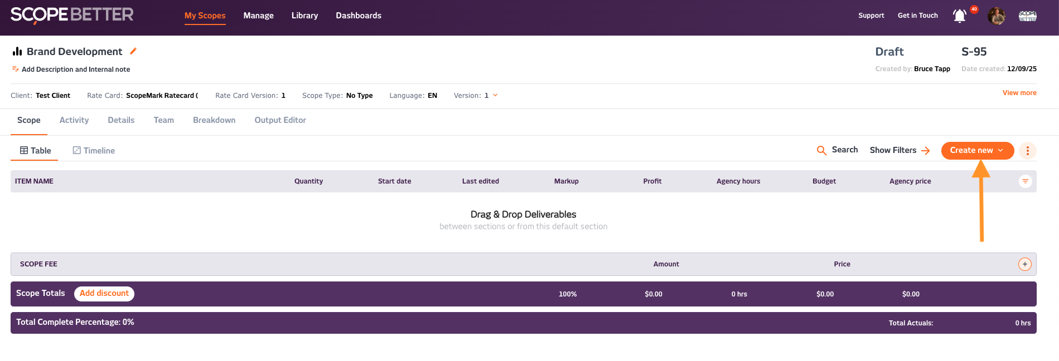This screenshot has height=361, width=1059.
Task: Click the Add discount button
Action: 104,294
